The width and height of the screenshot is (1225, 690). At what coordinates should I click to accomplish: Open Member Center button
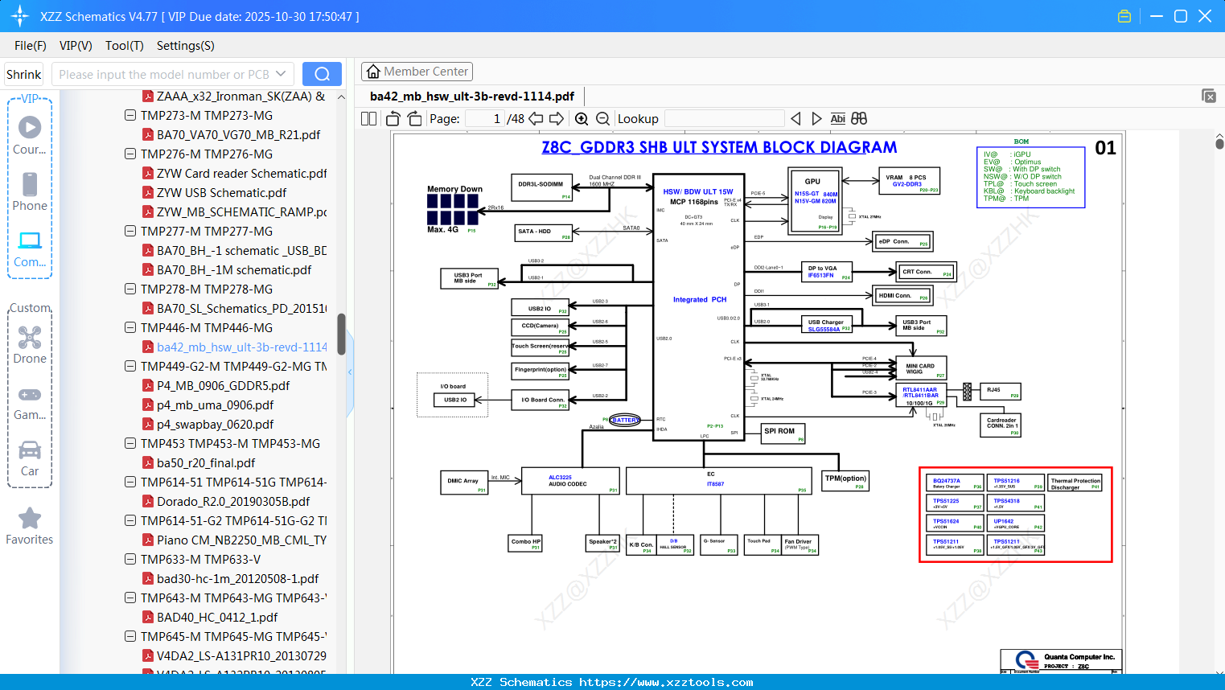(417, 72)
